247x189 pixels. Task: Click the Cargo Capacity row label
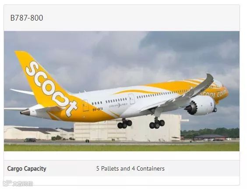[x=27, y=169]
